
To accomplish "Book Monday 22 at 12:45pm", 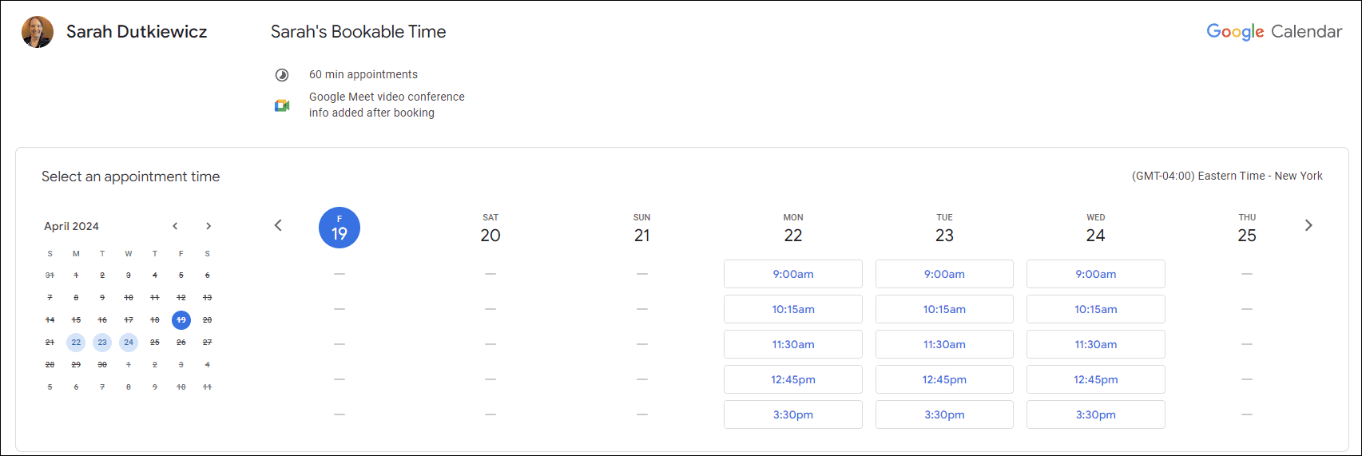I will coord(793,379).
